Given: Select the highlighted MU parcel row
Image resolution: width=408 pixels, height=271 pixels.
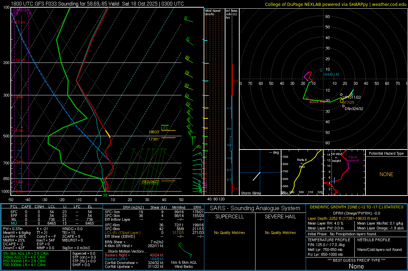Looking at the screenshot, I should coord(52,223).
